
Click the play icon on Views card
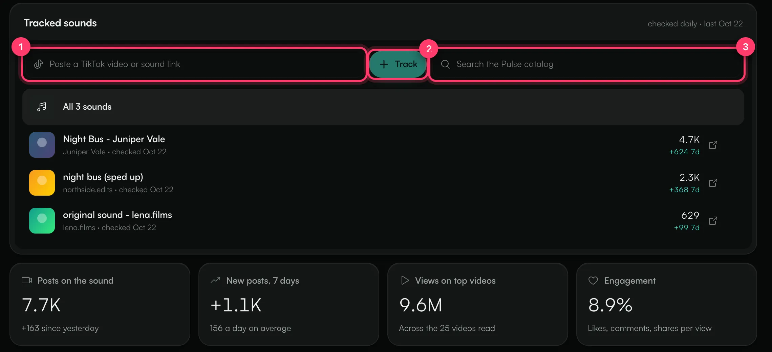405,281
